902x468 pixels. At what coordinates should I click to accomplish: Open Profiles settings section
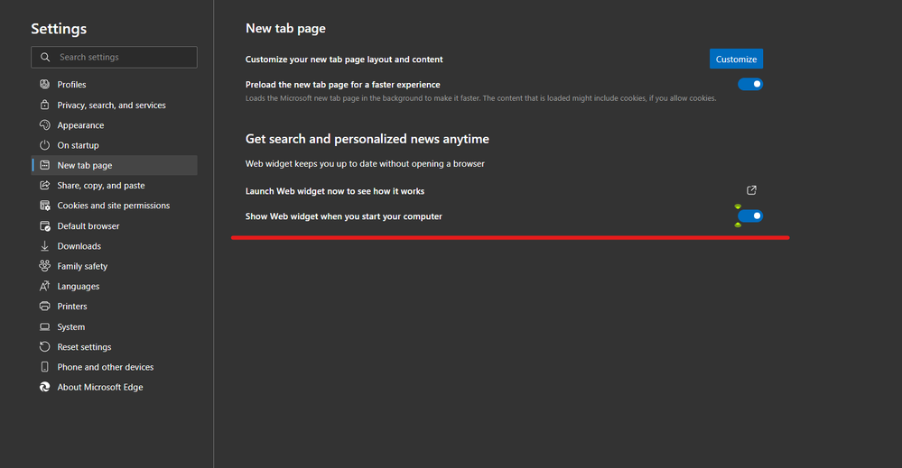pos(115,85)
